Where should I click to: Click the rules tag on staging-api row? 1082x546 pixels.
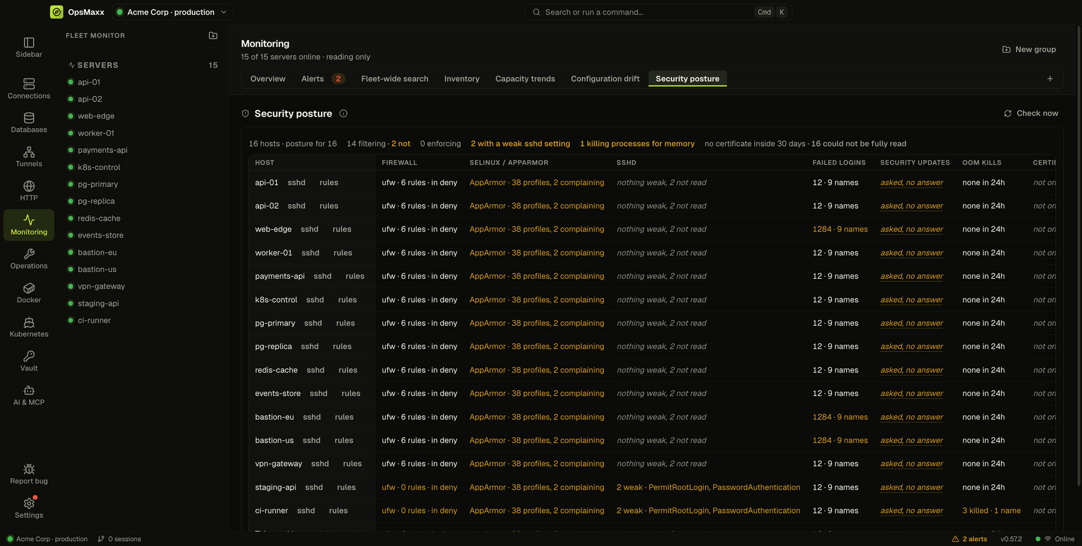click(346, 487)
